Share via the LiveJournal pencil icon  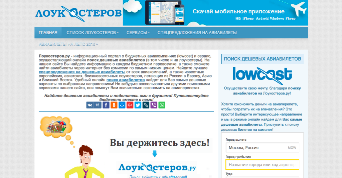[146, 105]
